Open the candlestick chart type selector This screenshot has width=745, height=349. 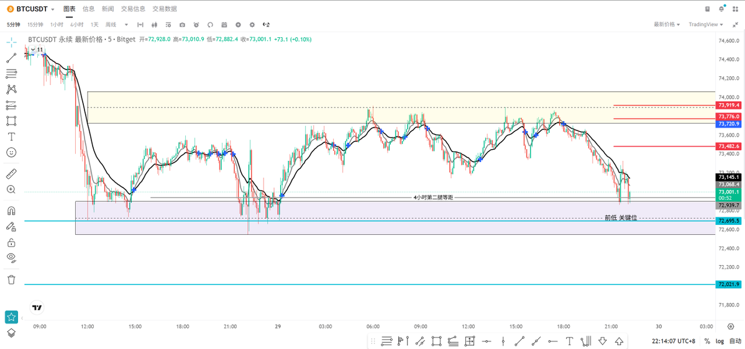pos(154,25)
